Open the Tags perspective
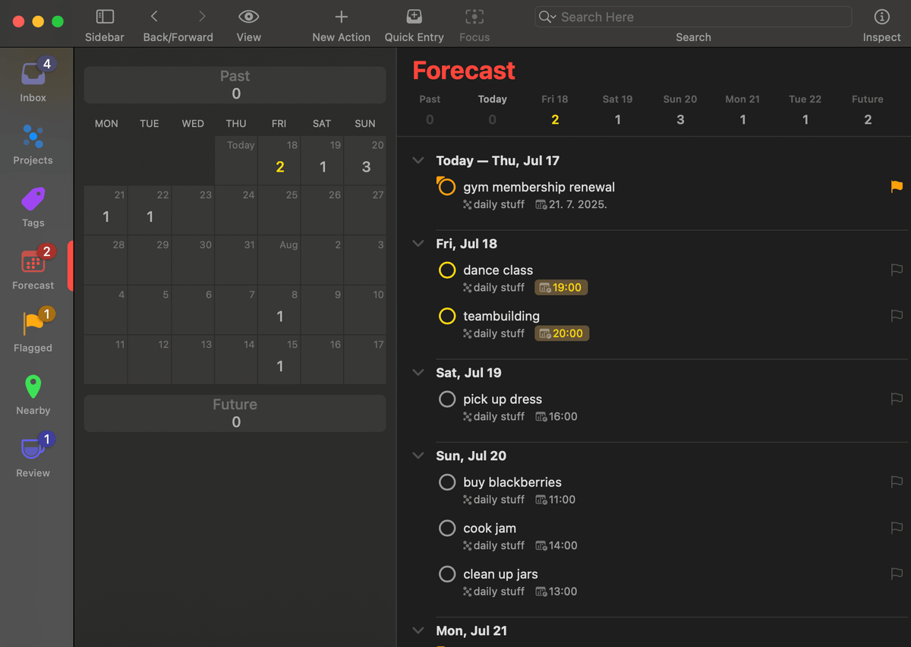 (x=33, y=200)
